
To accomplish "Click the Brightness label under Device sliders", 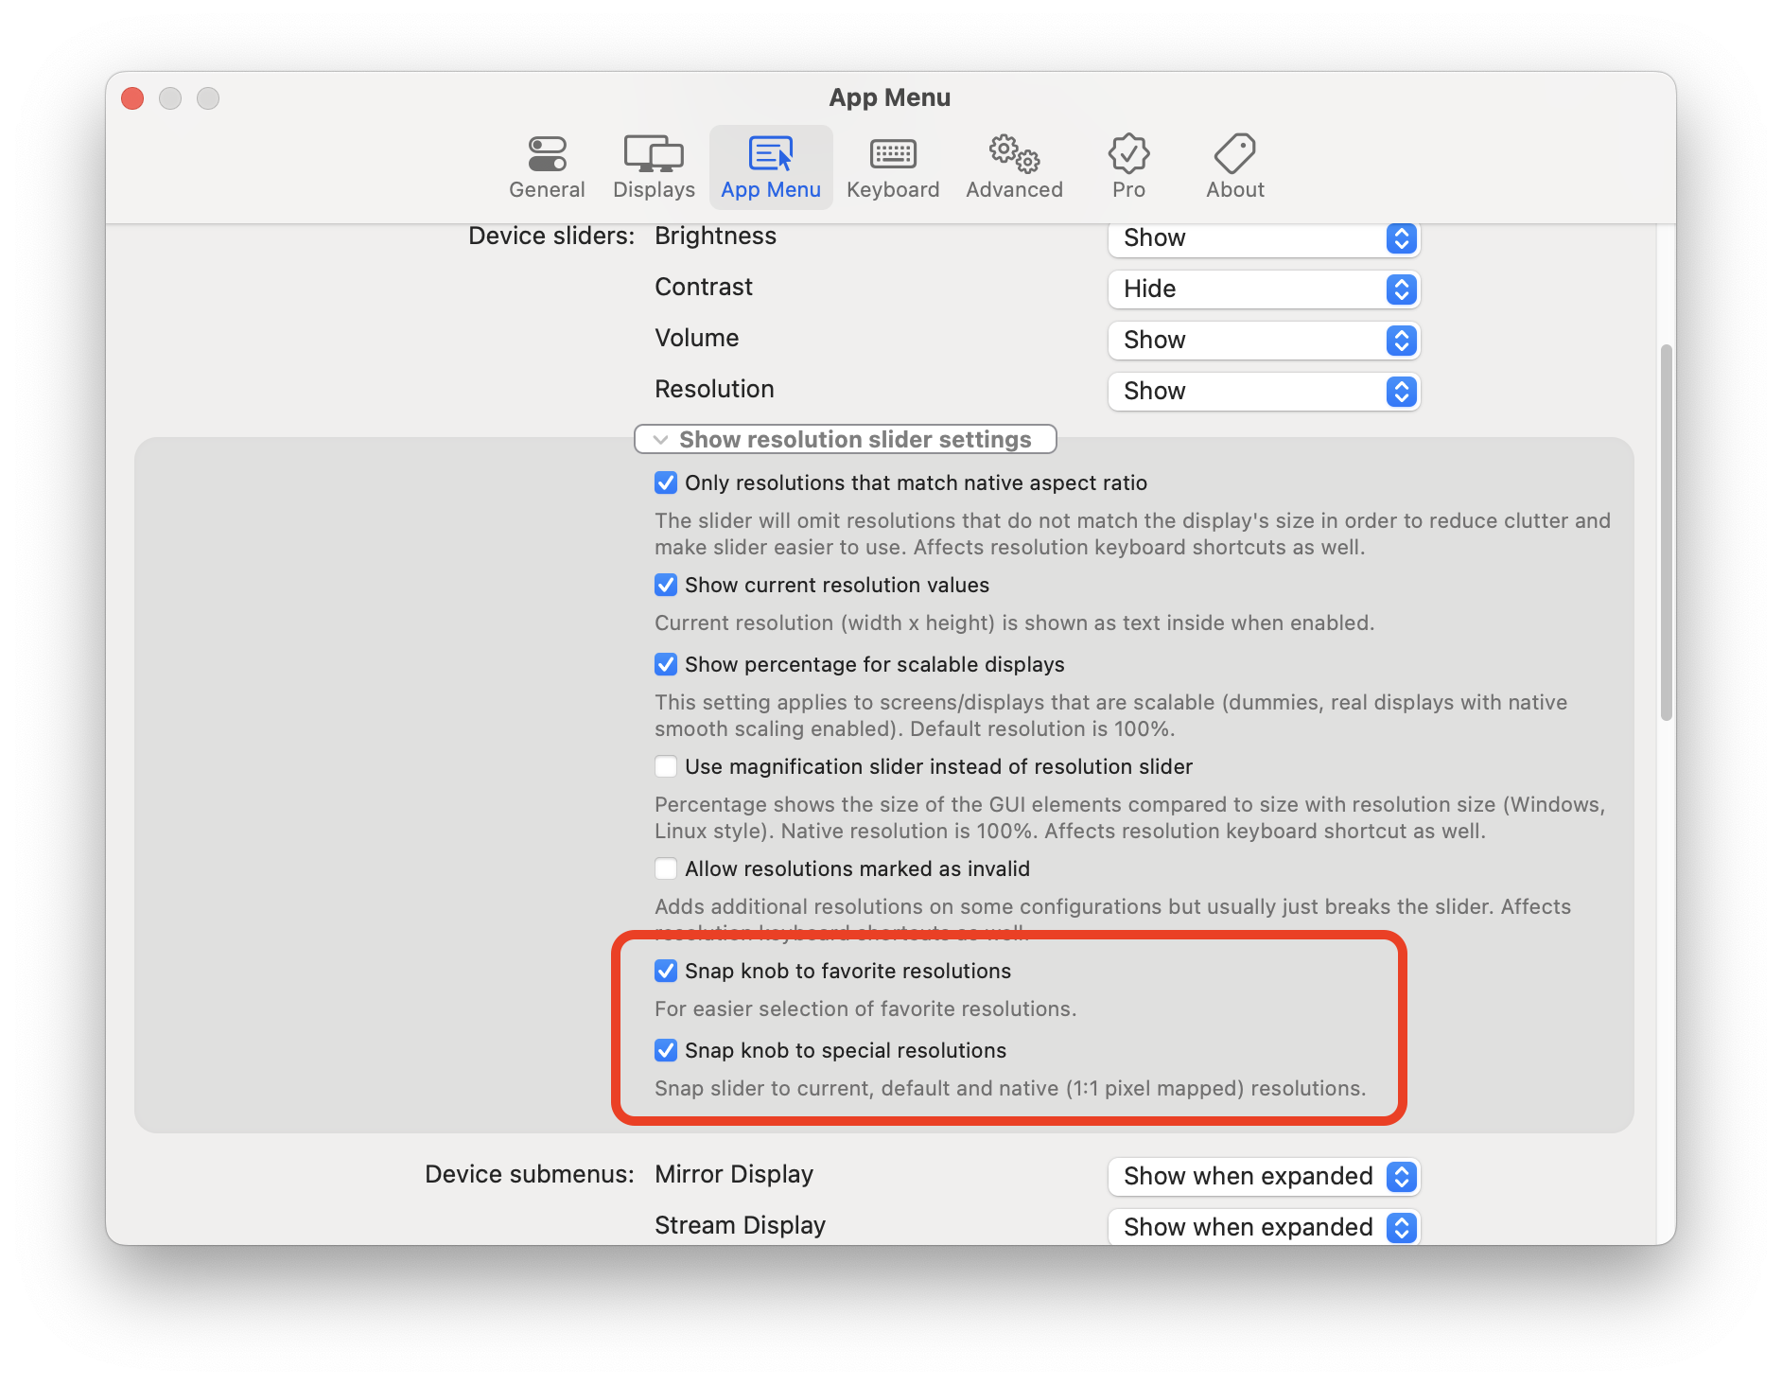I will click(715, 237).
